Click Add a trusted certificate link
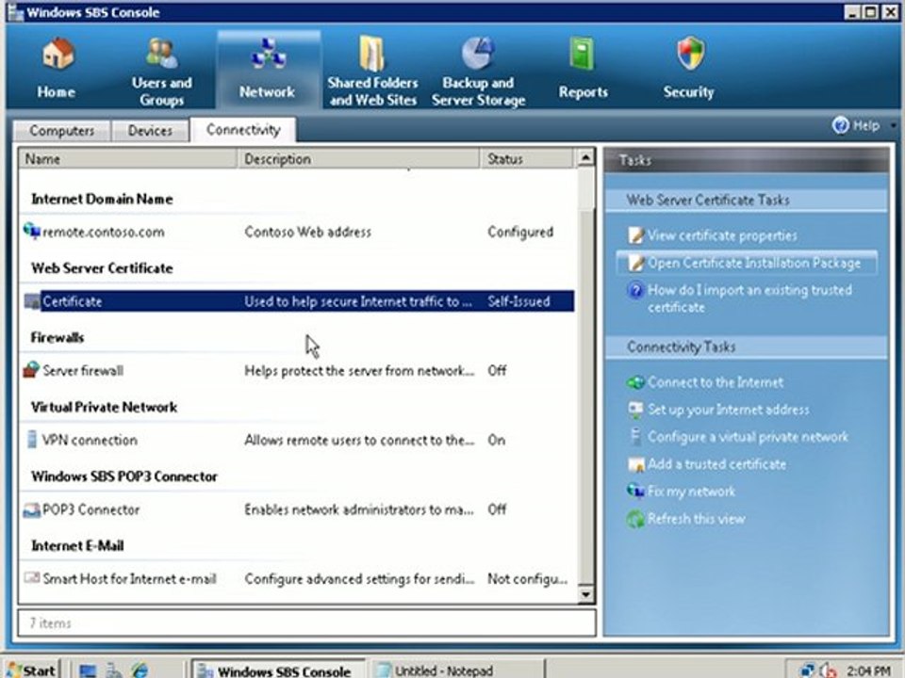 (716, 464)
